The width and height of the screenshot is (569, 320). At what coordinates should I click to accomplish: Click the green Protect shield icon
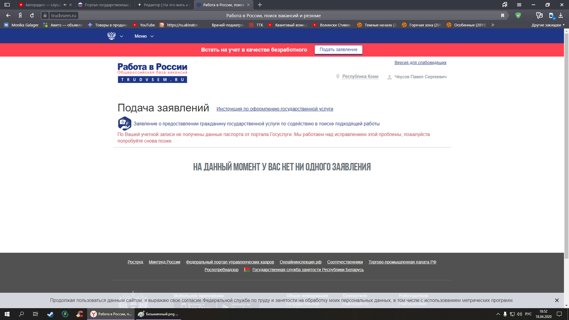[x=518, y=15]
